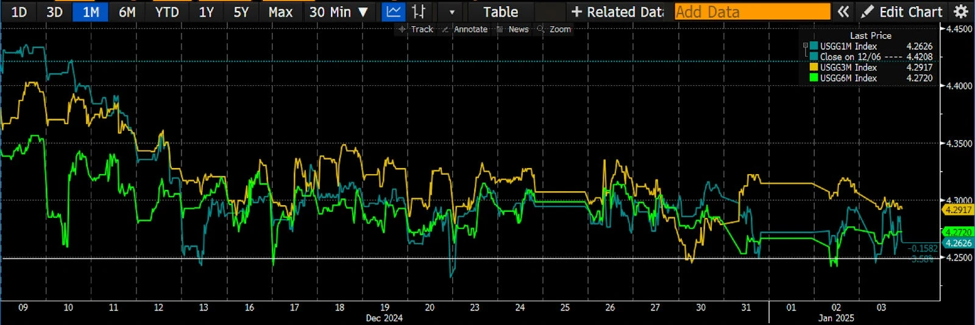Choose the Max range tab
Screen dimensions: 975x325
coord(280,12)
